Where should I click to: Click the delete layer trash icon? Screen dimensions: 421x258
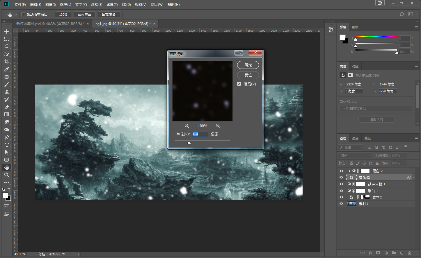point(409,253)
